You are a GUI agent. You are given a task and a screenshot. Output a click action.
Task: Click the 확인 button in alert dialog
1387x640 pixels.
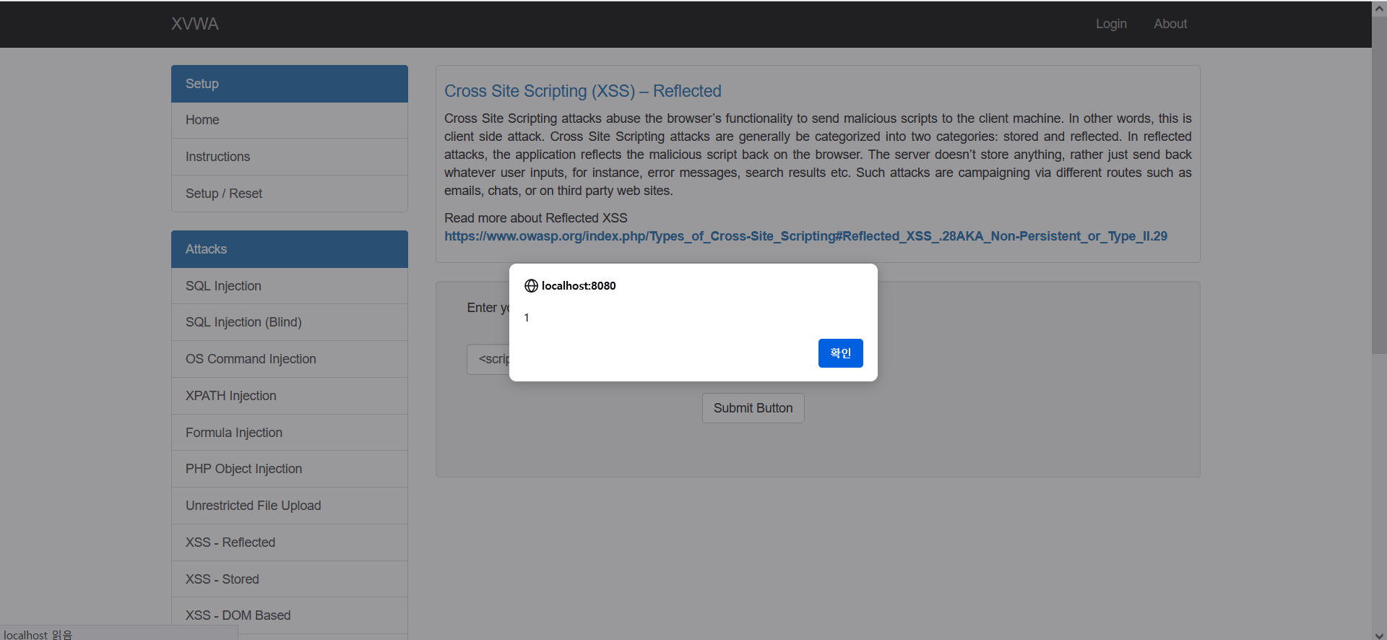click(x=840, y=353)
